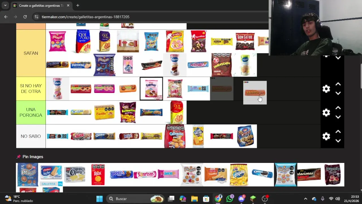This screenshot has height=204, width=362.
Task: Select Tapitas bag in SI NO HAY row
Action: point(151,89)
